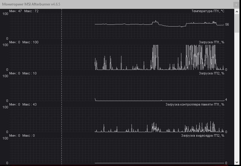The height and width of the screenshot is (166, 241).
Task: Click 'Загрузка видеоядра ГП2, %' graph title
Action: coord(202,135)
